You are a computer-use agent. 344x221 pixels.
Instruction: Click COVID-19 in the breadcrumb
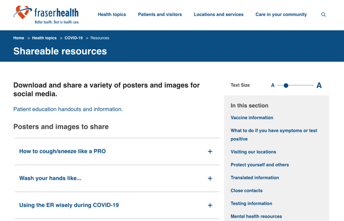point(73,38)
